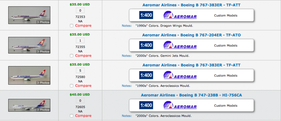This screenshot has height=121, width=281.
Task: Click the Aeromar logo in the TF-ATO row
Action: click(x=180, y=45)
